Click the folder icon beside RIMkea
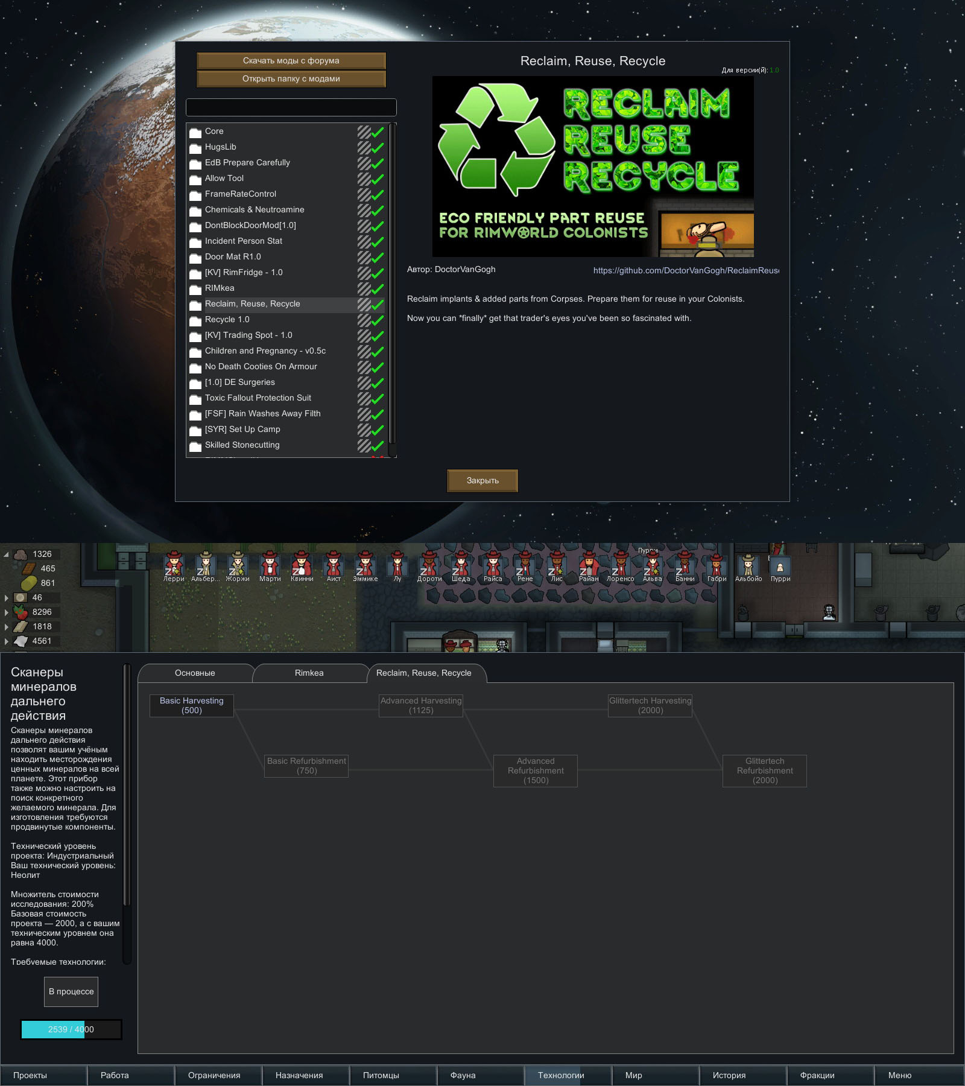 (x=195, y=289)
